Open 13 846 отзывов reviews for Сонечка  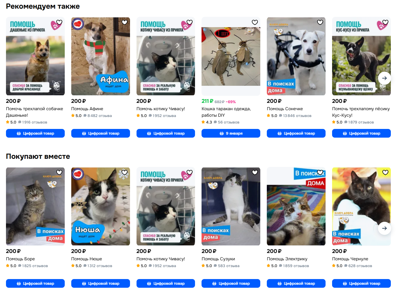[x=297, y=116]
